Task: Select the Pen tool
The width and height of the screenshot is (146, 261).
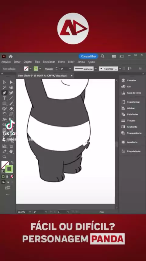Action: pyautogui.click(x=5, y=93)
